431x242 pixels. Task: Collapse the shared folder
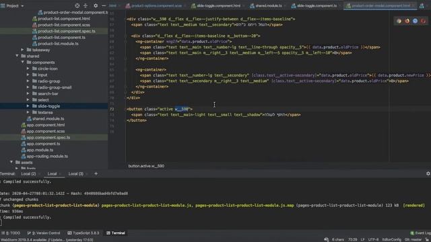click(17, 56)
